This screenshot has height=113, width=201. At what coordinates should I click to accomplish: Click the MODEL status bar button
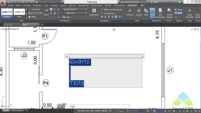(105, 111)
